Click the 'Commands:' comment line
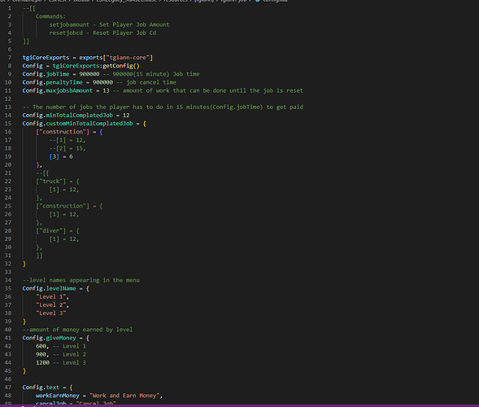Image resolution: width=479 pixels, height=407 pixels. (50, 16)
